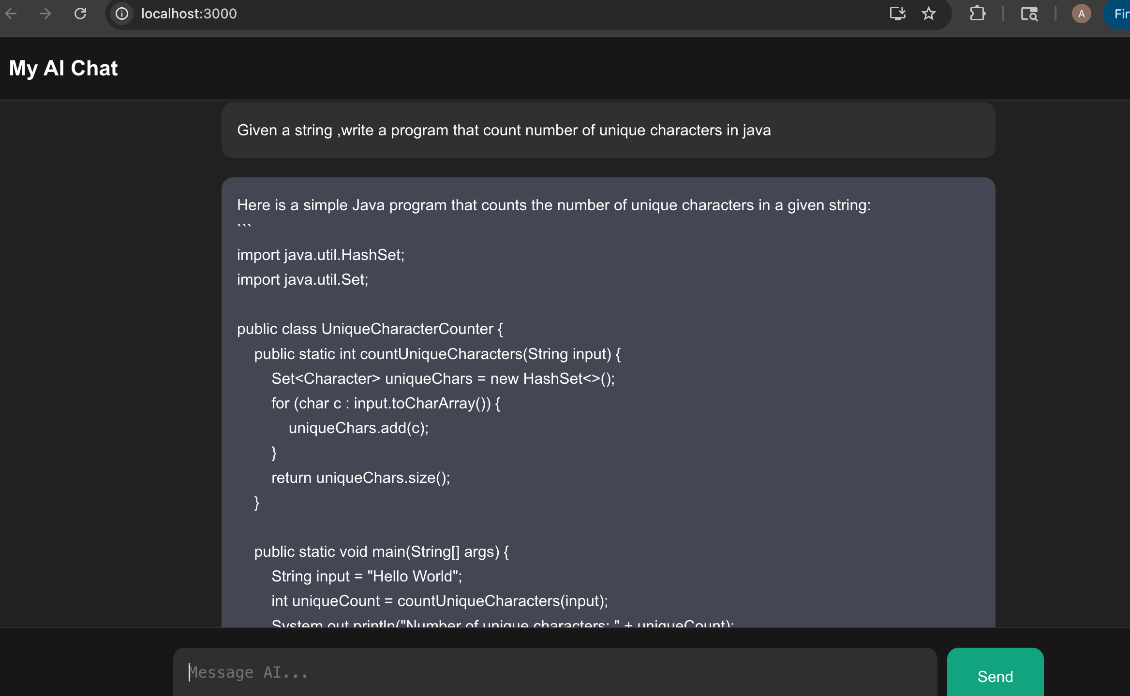Open the extensions puzzle icon

pos(978,14)
